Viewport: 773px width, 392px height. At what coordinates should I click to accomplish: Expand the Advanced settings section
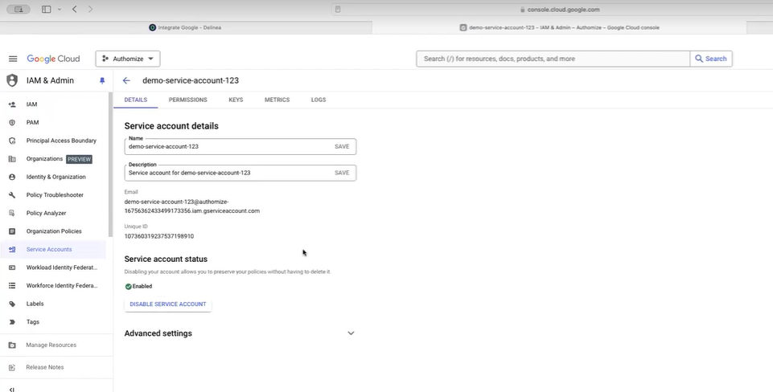[351, 333]
